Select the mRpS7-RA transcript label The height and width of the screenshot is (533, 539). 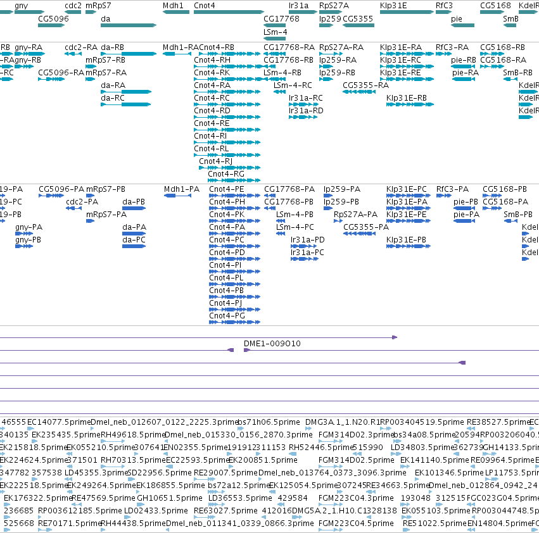click(x=106, y=73)
